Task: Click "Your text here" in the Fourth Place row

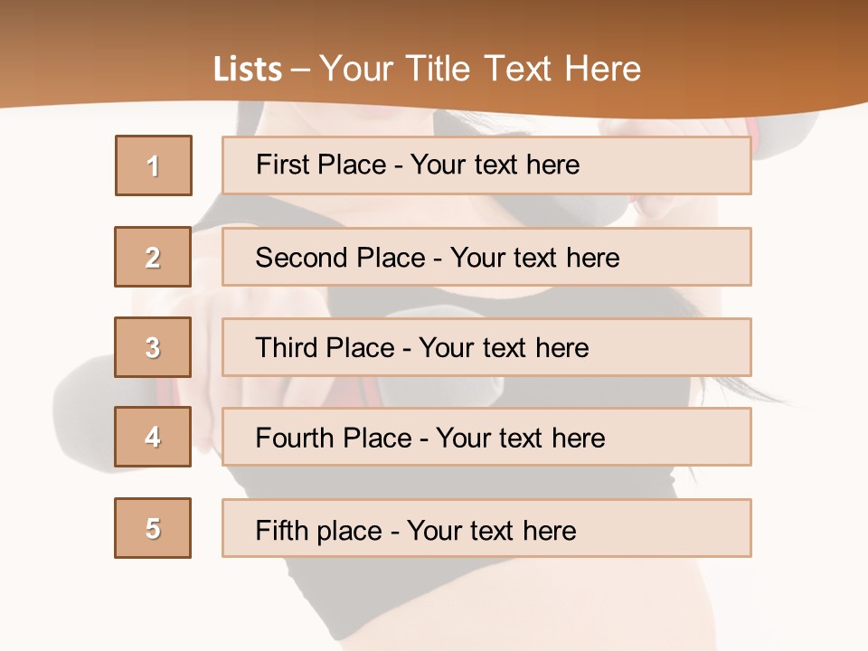Action: click(520, 439)
